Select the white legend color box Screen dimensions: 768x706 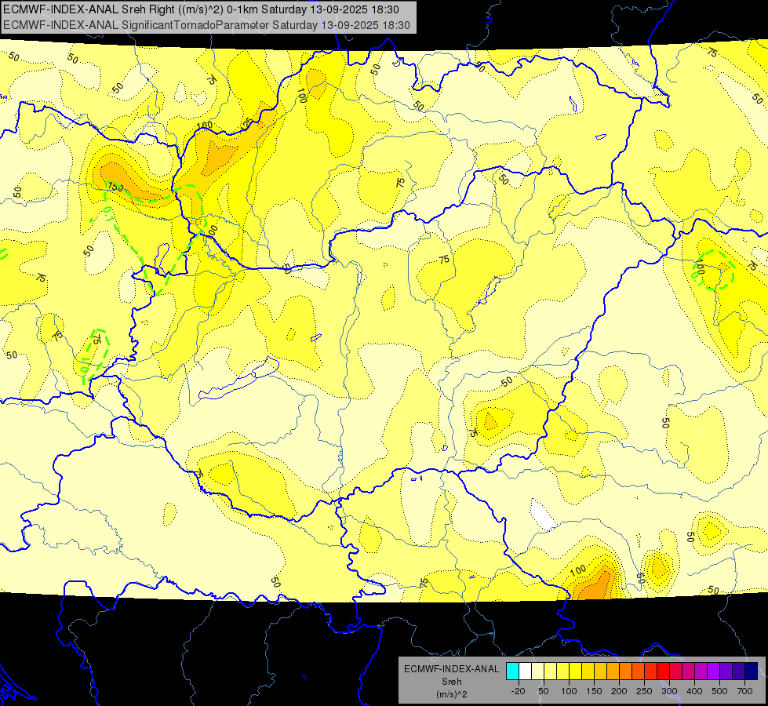click(525, 671)
